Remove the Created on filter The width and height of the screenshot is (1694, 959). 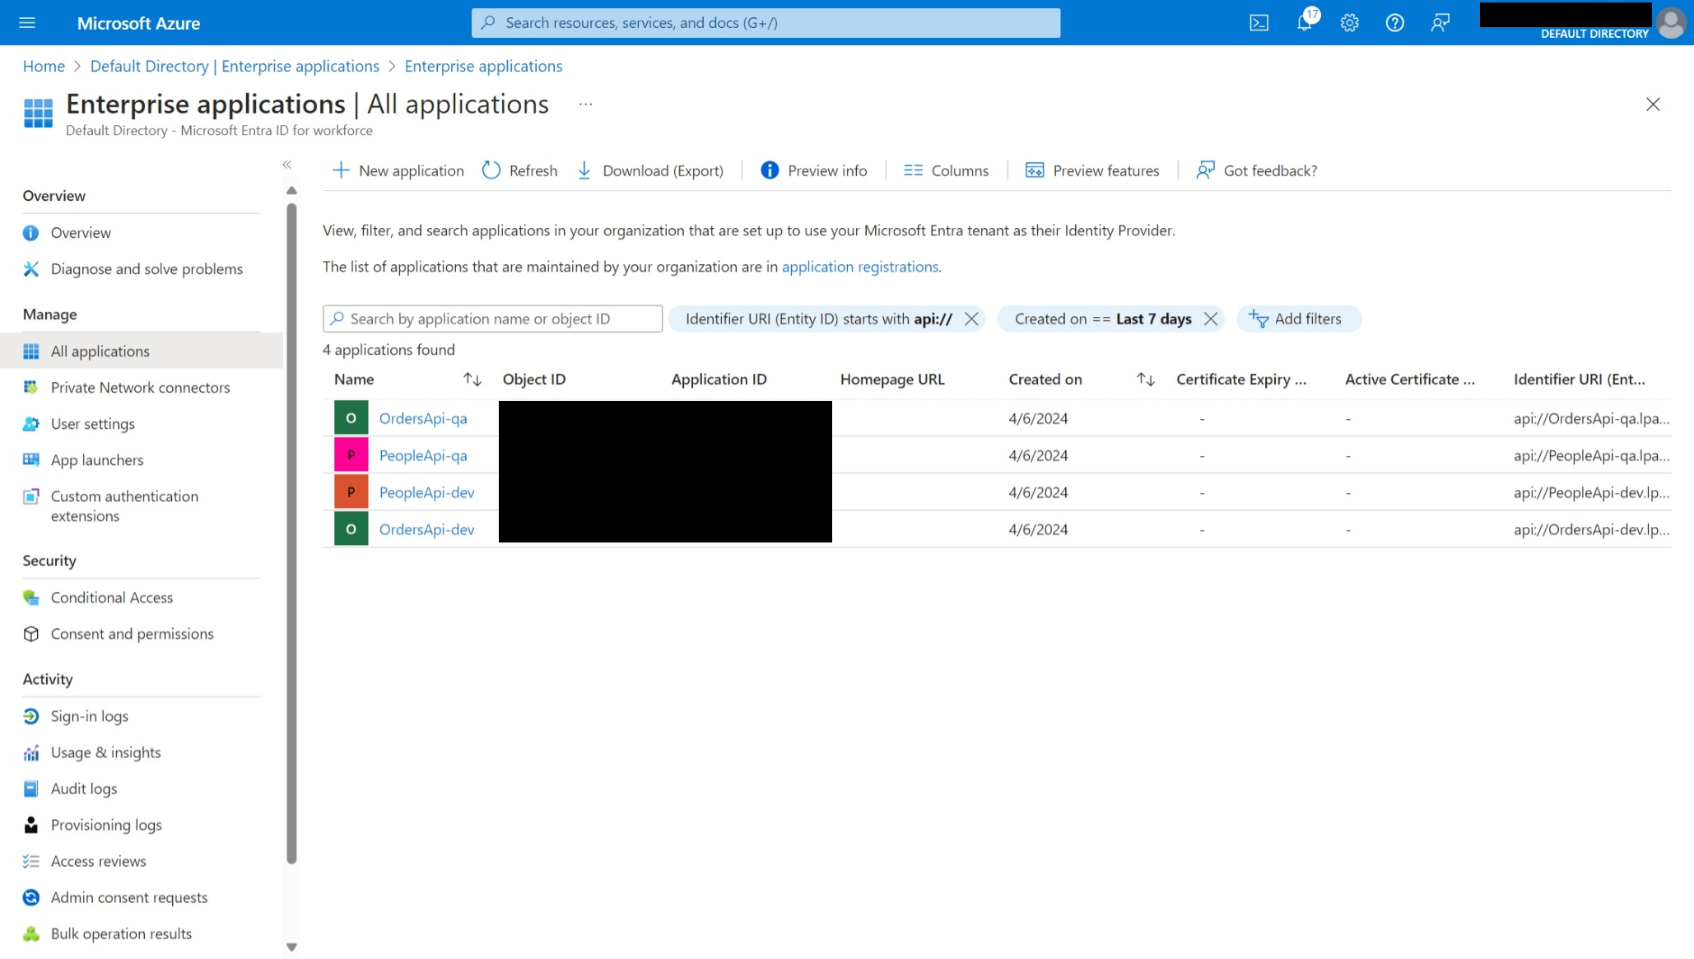(1210, 319)
